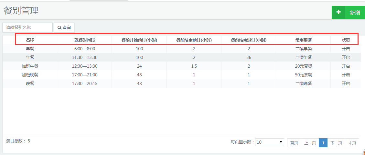Viewport: 365px width, 155px height.
Task: Go to 上一页 previous page
Action: [310, 143]
